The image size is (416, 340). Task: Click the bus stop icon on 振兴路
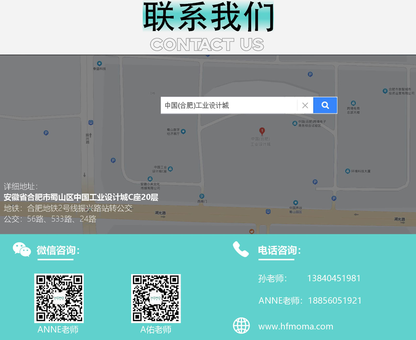[91, 123]
